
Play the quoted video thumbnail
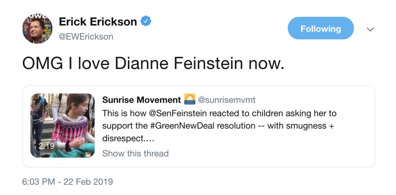(63, 125)
